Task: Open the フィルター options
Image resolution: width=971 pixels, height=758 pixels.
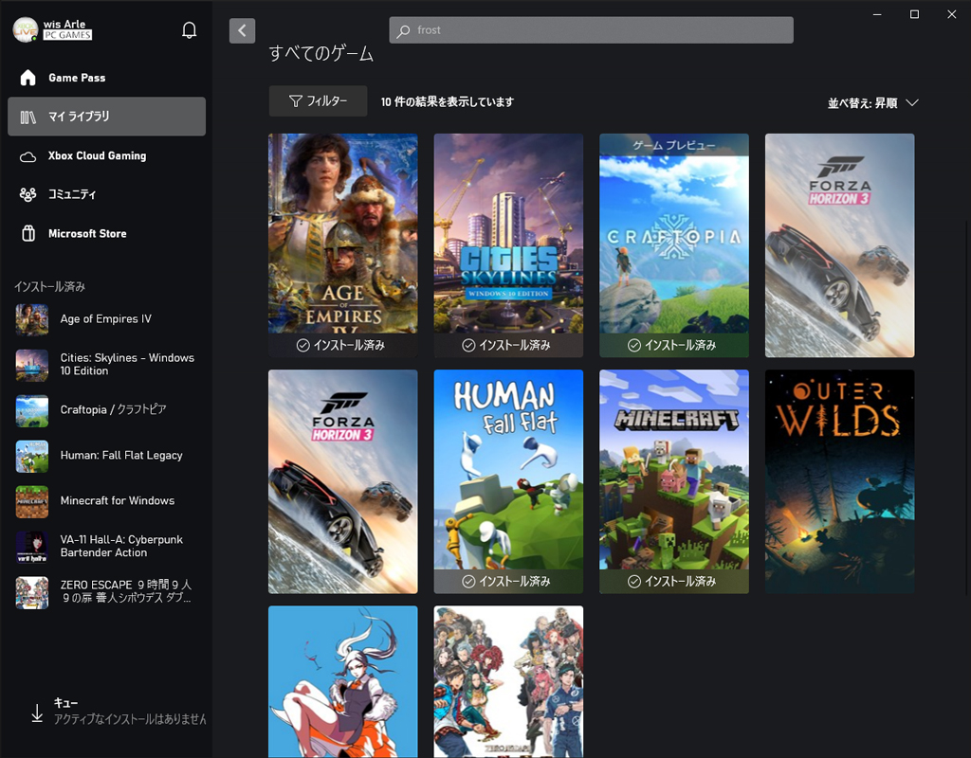Action: pyautogui.click(x=318, y=100)
